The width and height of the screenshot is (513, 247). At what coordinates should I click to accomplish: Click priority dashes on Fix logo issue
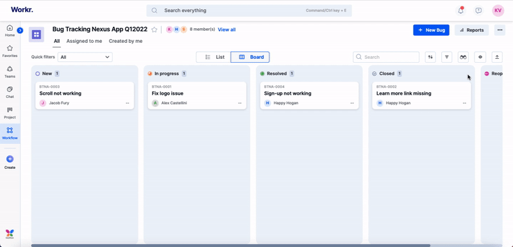pyautogui.click(x=239, y=103)
